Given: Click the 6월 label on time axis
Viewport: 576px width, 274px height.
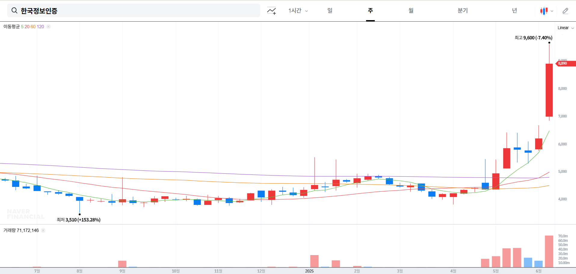Looking at the screenshot, I should click(538, 271).
